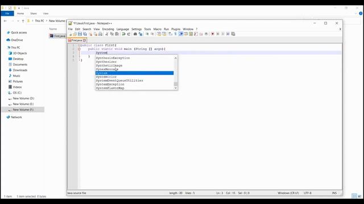Click the autocomplete list scroll-down arrow
This screenshot has height=204, width=364.
click(x=176, y=88)
